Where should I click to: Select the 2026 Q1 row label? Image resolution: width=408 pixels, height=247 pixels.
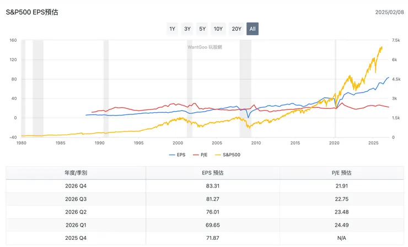[76, 225]
